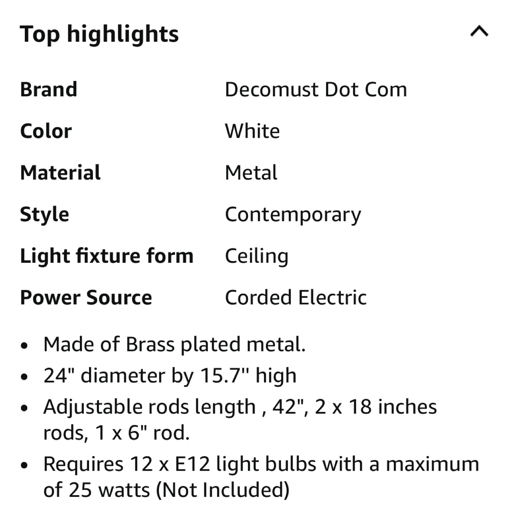Click the adjustable rods length bullet

(239, 407)
